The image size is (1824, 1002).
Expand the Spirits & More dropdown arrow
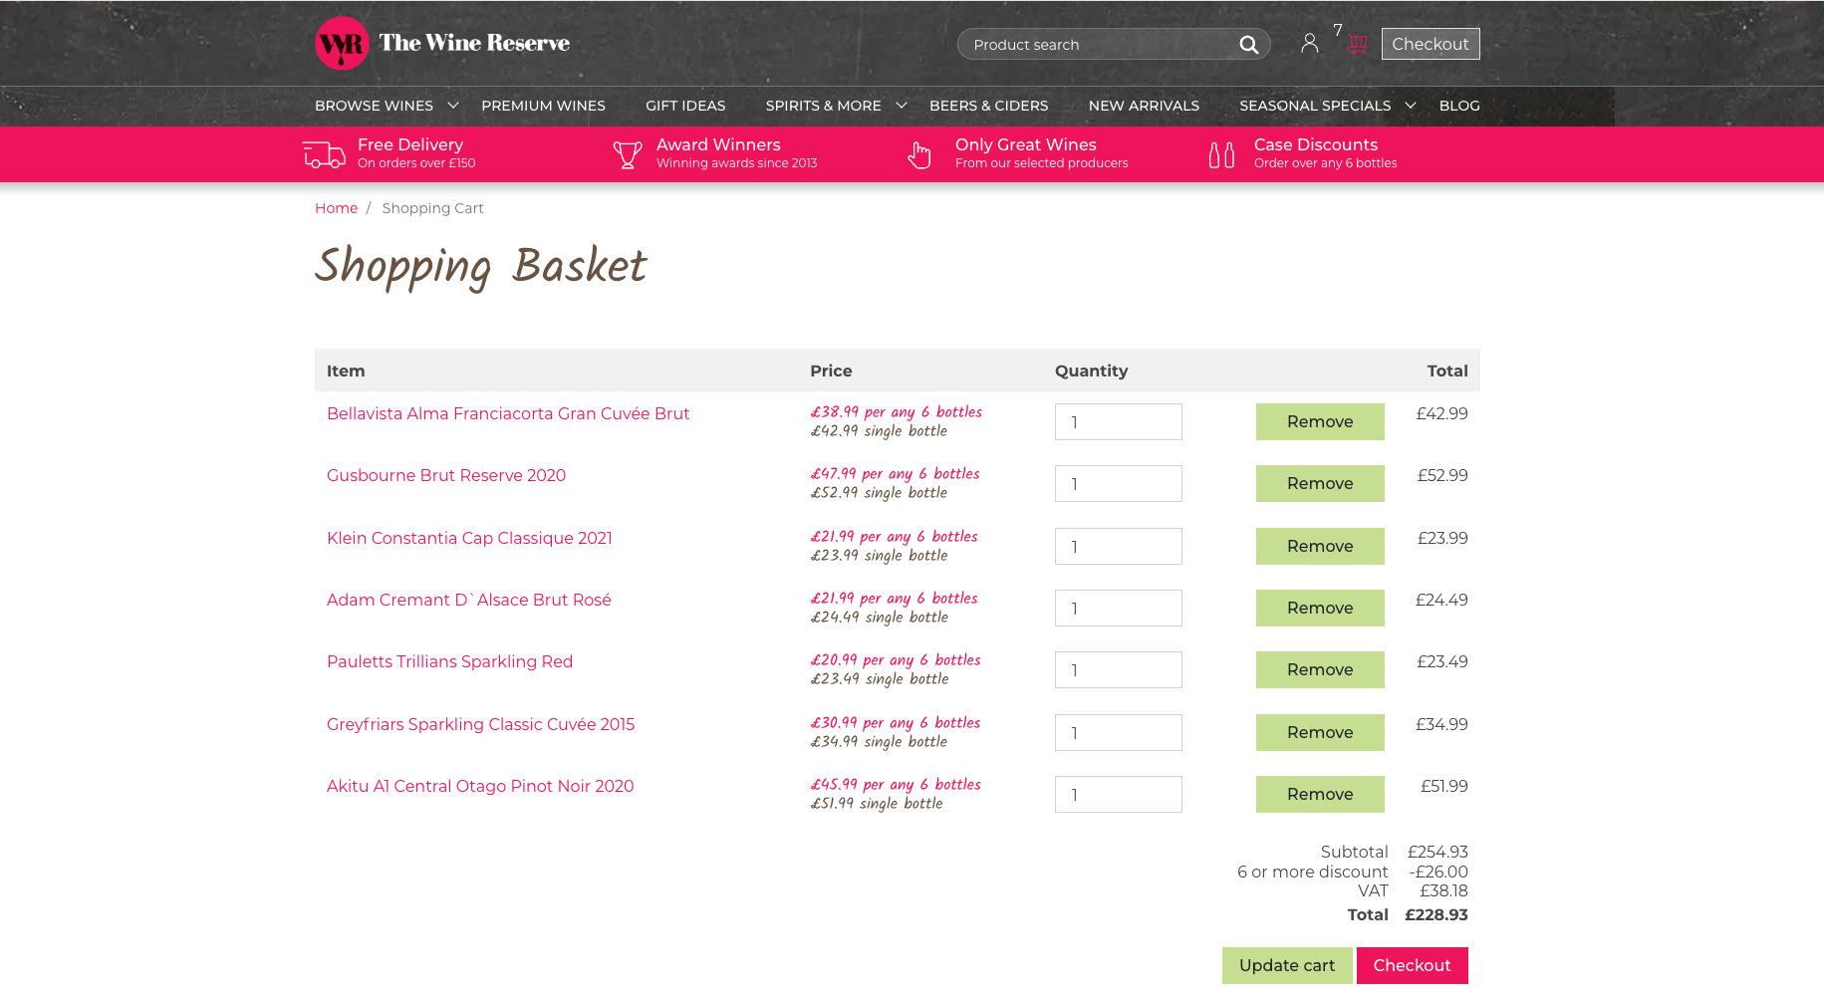[902, 106]
